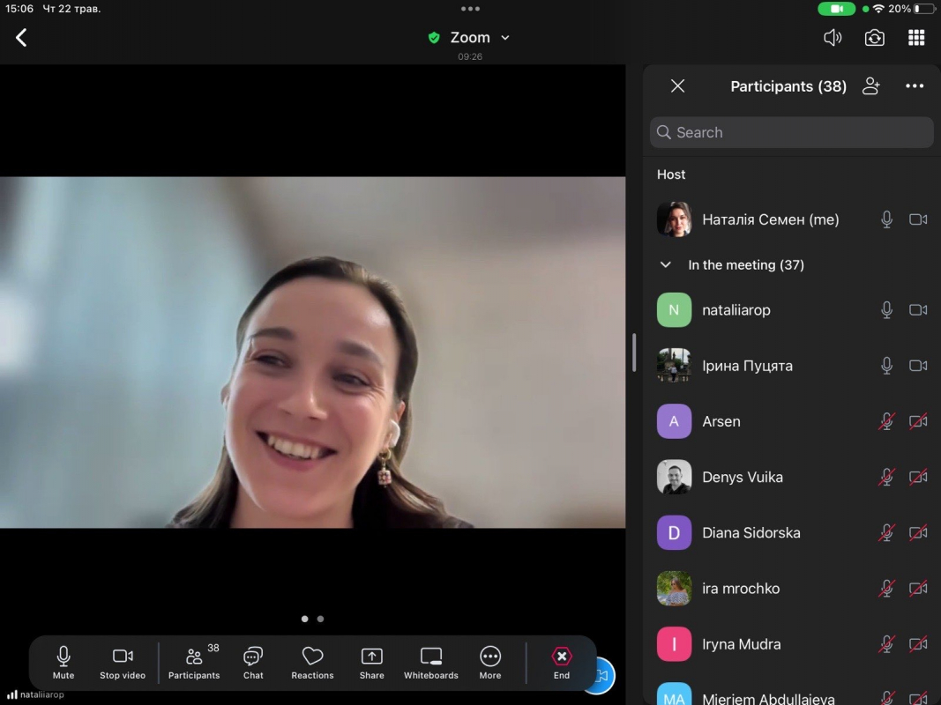The width and height of the screenshot is (941, 705).
Task: Mute your microphone in the toolbar
Action: 63,663
